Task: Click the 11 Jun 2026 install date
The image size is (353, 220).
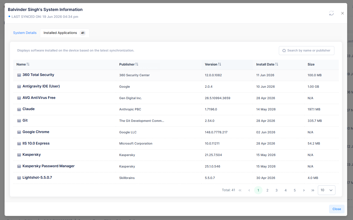Action: coord(265,75)
